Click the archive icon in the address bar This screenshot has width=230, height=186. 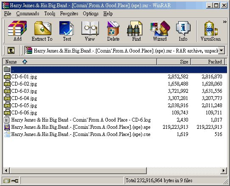click(x=29, y=50)
